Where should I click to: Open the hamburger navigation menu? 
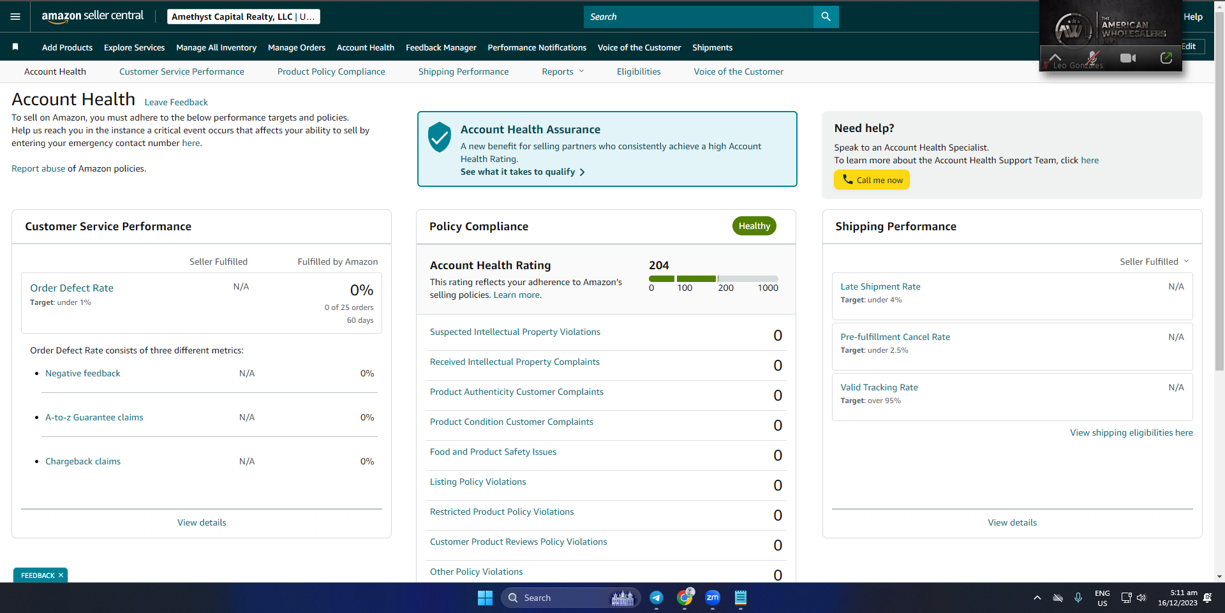pyautogui.click(x=15, y=17)
